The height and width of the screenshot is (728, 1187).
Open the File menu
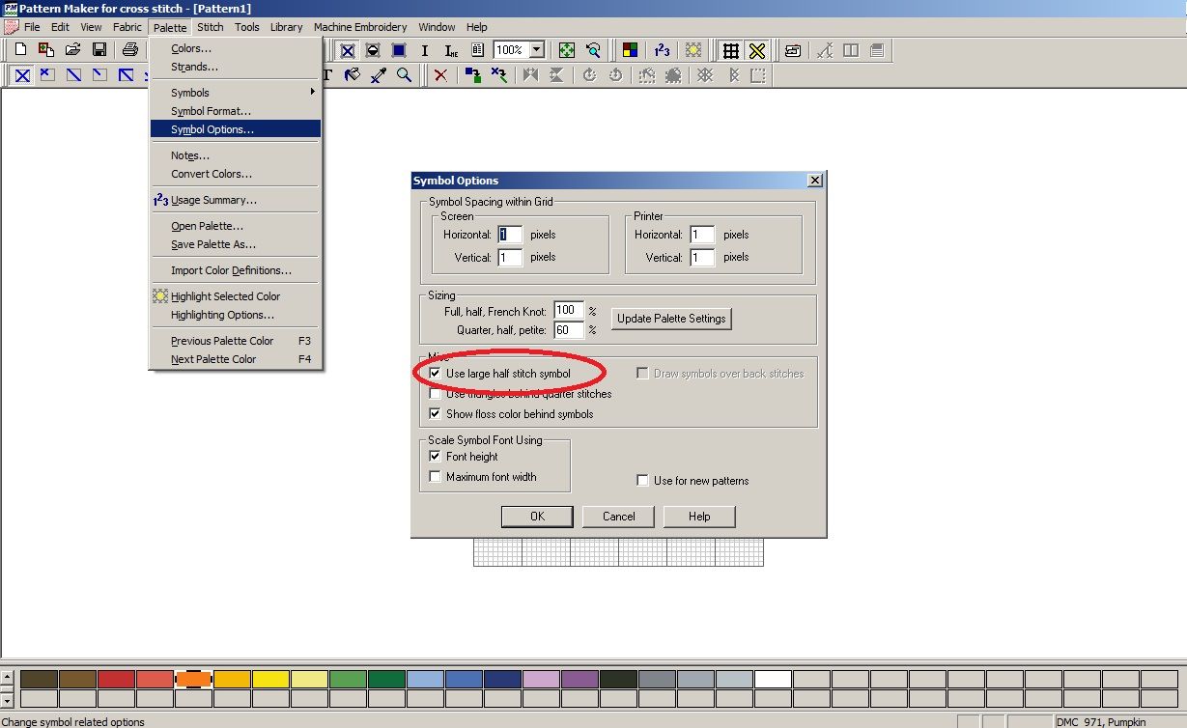coord(32,27)
